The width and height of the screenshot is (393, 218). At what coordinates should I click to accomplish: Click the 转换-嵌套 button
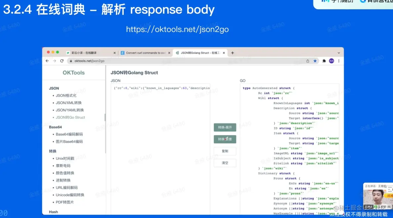coord(225,139)
